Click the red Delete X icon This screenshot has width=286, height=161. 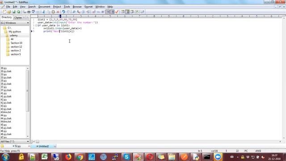pyautogui.click(x=58, y=12)
